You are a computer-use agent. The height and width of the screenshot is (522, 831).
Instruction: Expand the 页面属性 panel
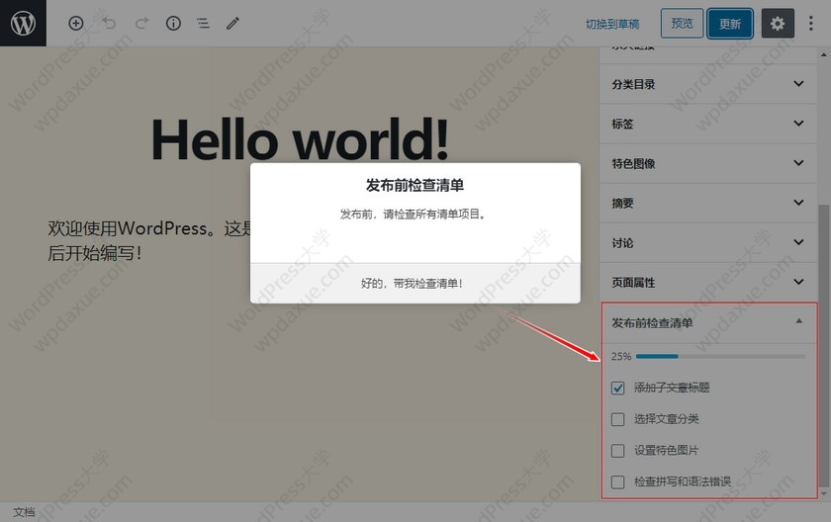708,283
